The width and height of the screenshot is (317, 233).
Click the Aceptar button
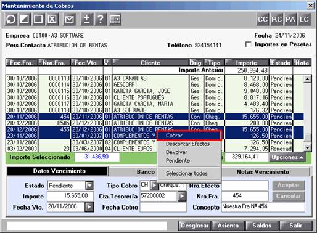[289, 186]
